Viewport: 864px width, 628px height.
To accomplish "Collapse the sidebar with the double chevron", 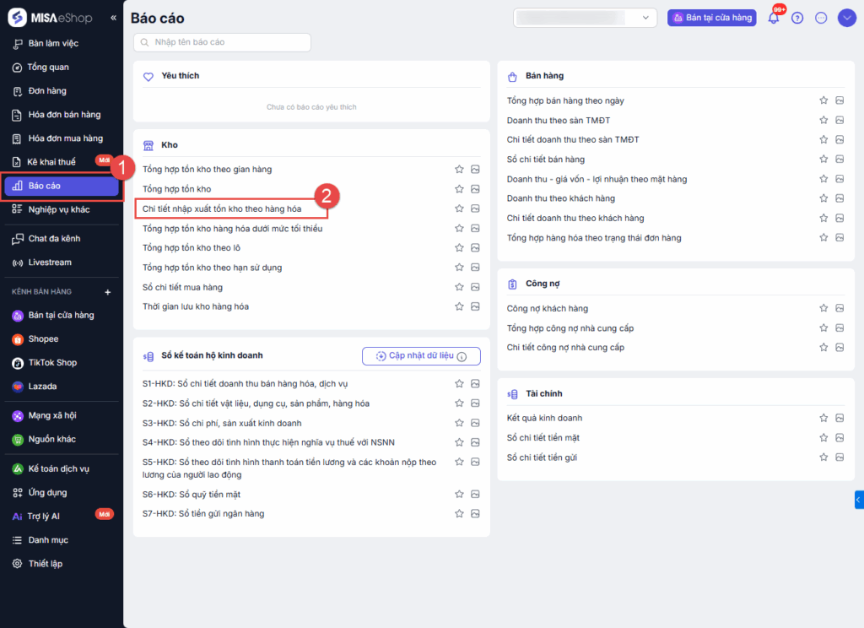I will 113,18.
